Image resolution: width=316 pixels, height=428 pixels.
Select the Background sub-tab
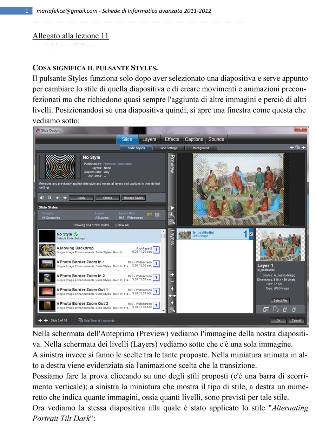coord(201,148)
